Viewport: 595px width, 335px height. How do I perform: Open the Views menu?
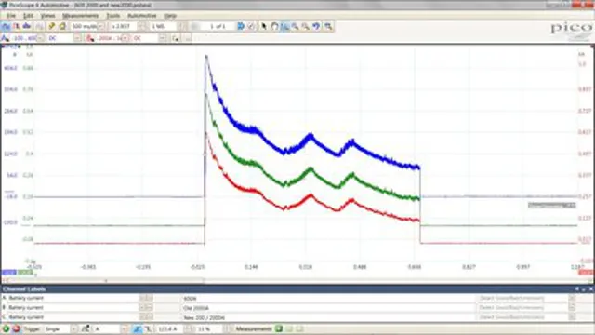[x=47, y=16]
